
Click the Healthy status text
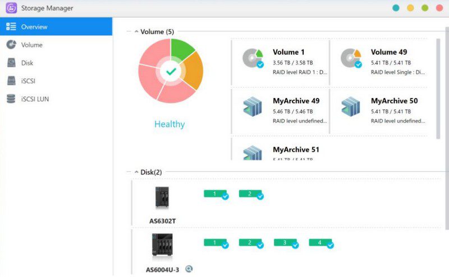(169, 124)
